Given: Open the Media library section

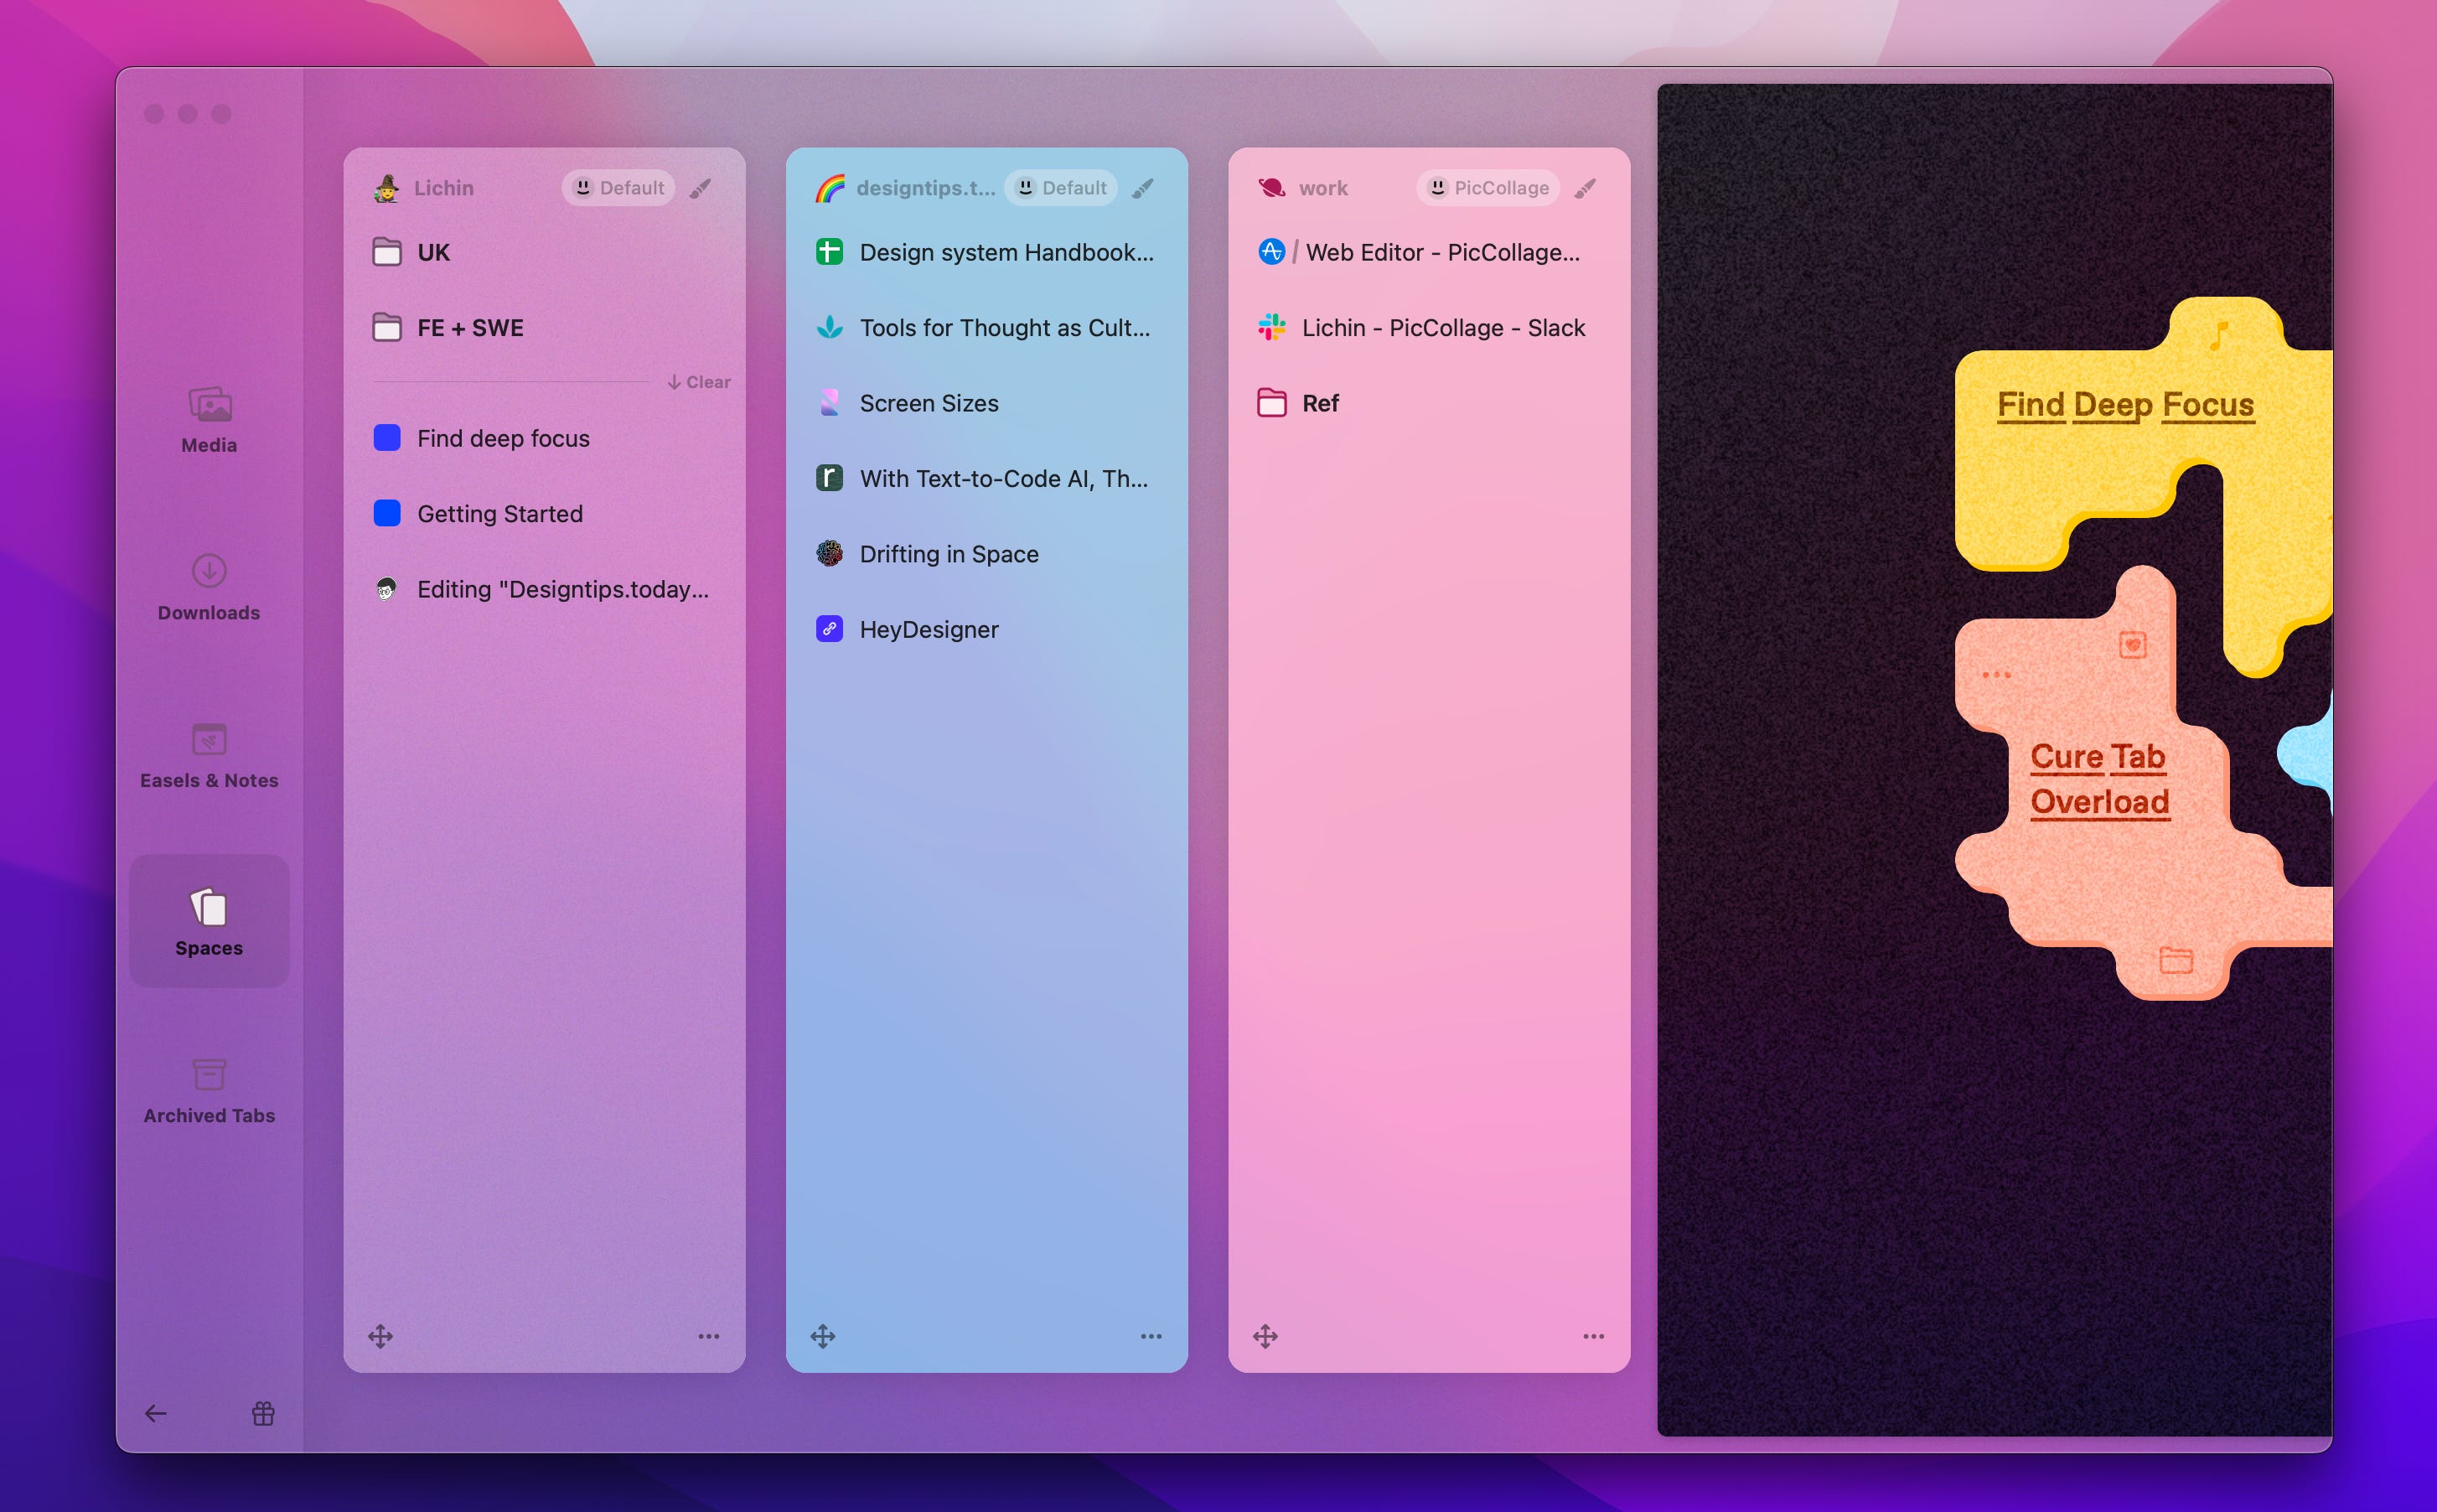Looking at the screenshot, I should point(209,420).
